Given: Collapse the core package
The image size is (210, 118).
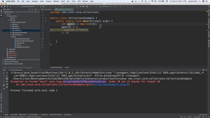Looking at the screenshot, I should tap(9, 20).
